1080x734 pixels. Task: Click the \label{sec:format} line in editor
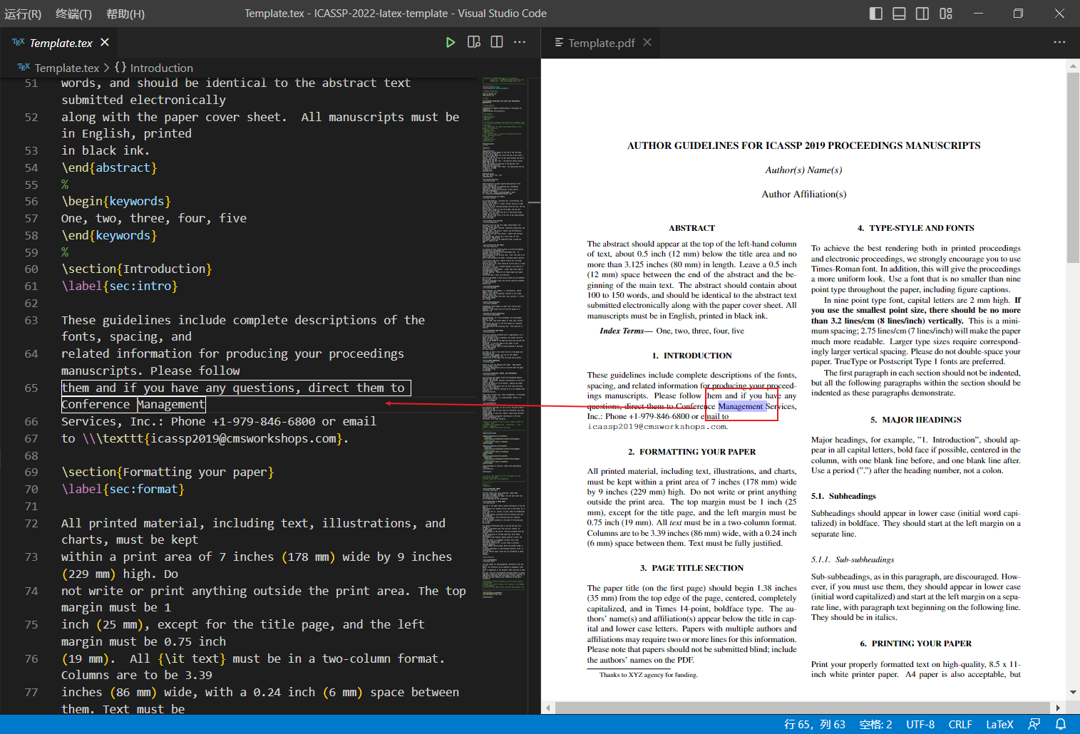(x=123, y=489)
